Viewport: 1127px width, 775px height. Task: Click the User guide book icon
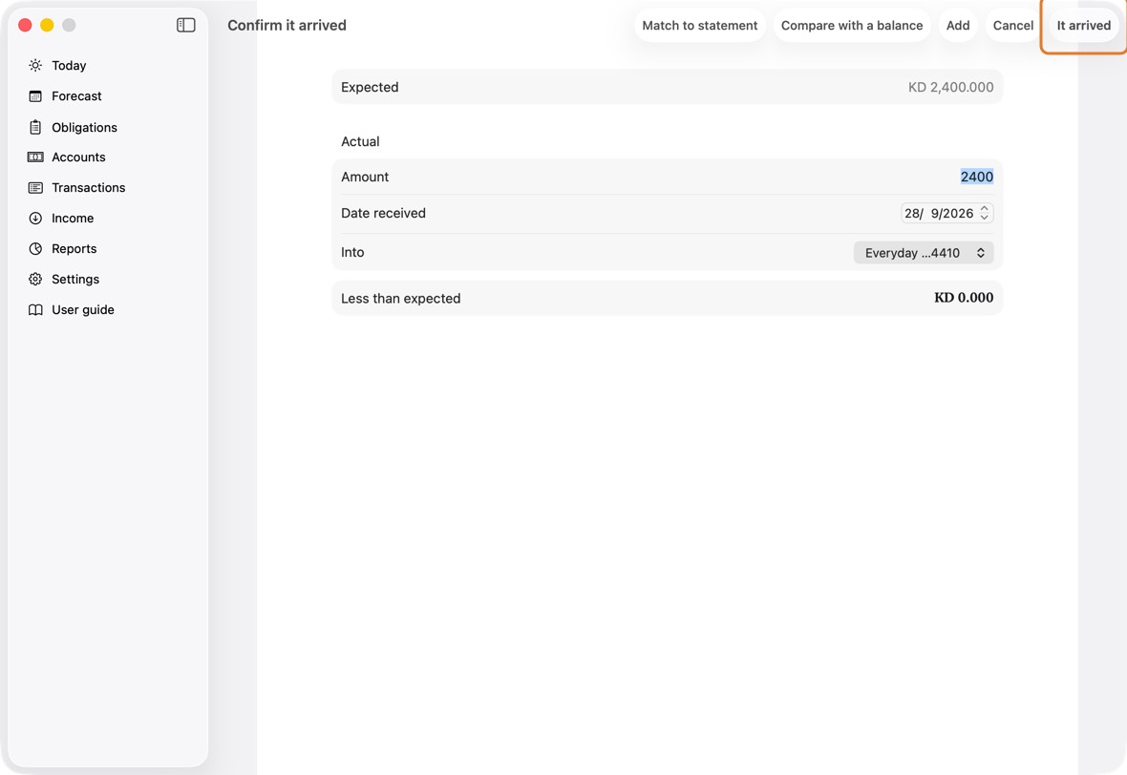click(x=35, y=309)
